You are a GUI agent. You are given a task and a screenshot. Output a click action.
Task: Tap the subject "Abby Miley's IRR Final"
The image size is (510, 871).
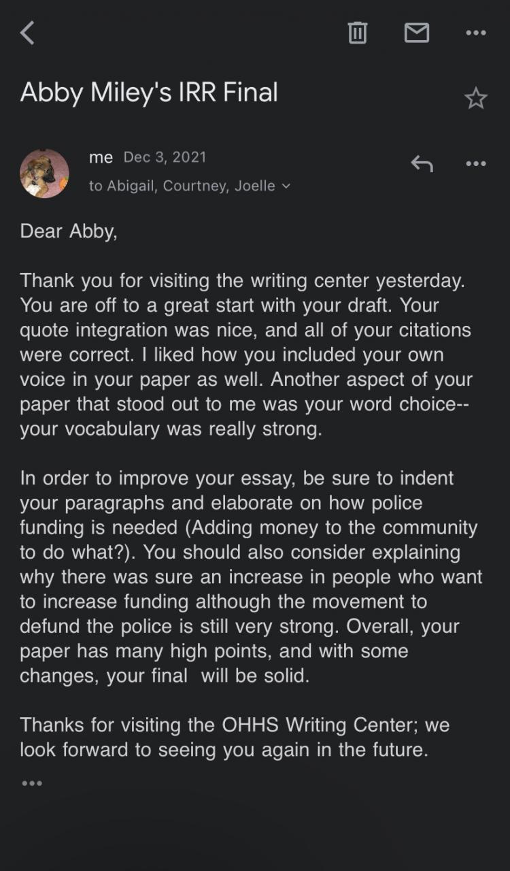pyautogui.click(x=149, y=93)
